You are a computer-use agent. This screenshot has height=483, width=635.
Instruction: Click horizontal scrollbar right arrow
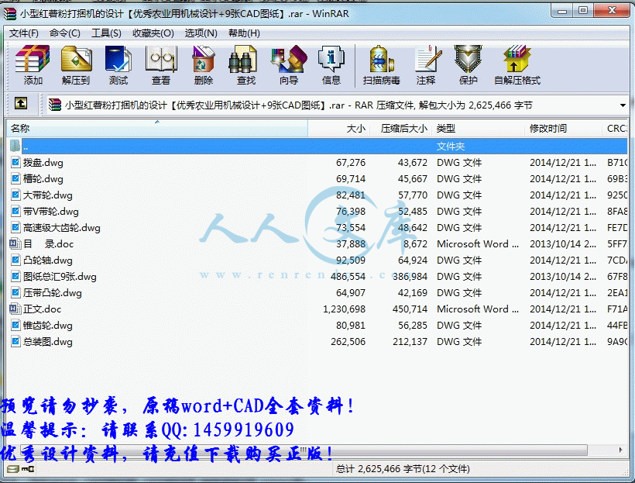(621, 450)
